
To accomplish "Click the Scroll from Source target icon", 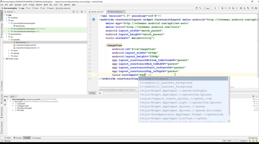I will pyautogui.click(x=74, y=12).
